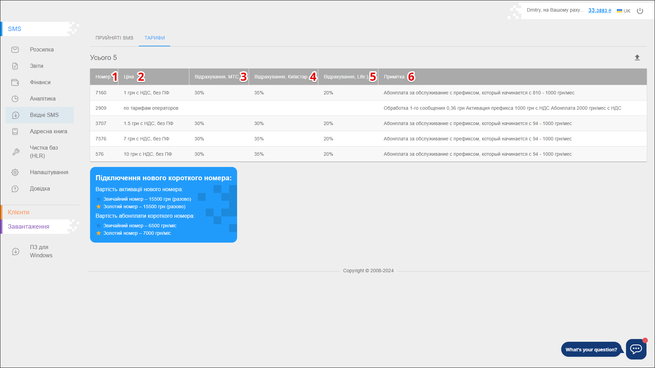This screenshot has height=368, width=655.
Task: Open Звіти document icon in sidebar
Action: (15, 66)
